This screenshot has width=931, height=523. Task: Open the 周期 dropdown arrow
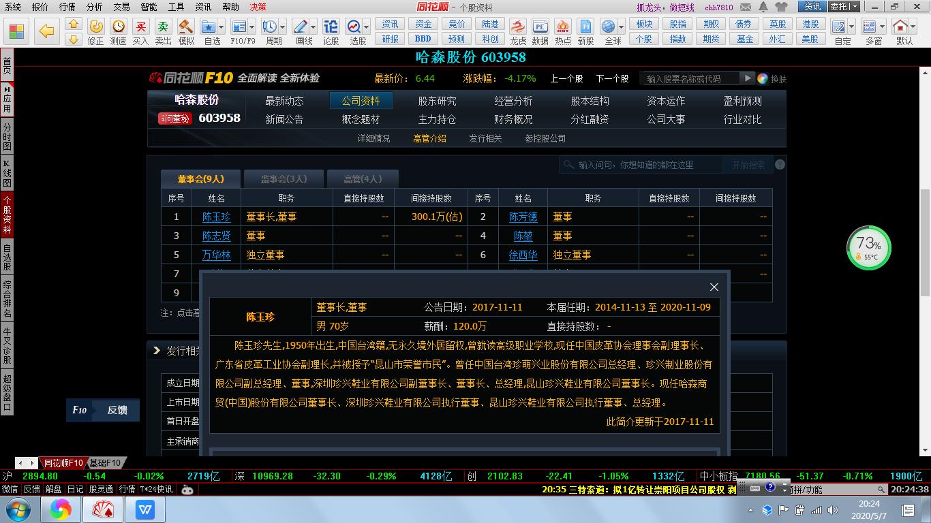[x=282, y=27]
